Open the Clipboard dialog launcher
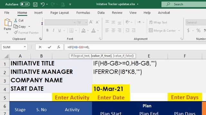This screenshot has width=206, height=115. pyautogui.click(x=40, y=39)
